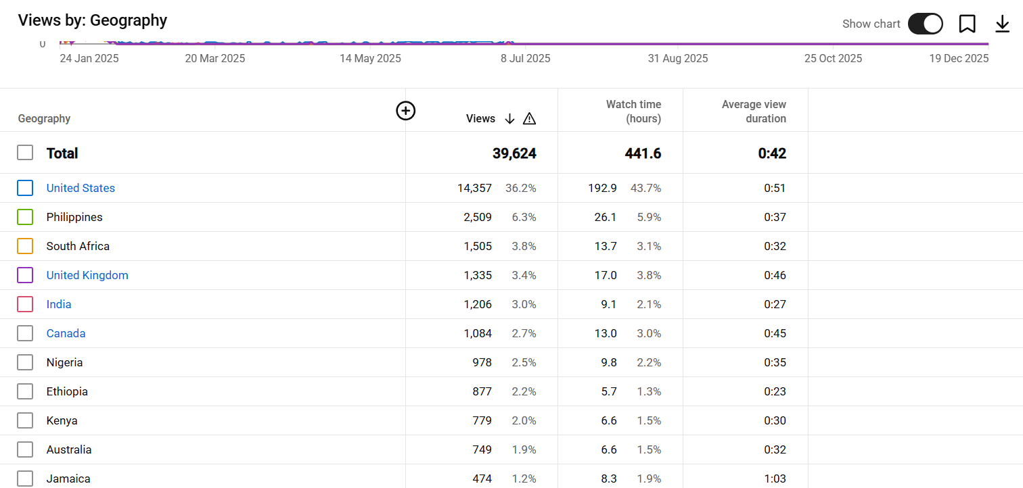Check the Total row checkbox
Screen dimensions: 1023x488
(25, 153)
